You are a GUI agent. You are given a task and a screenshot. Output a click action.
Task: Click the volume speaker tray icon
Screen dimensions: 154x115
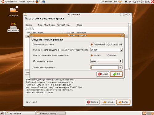pyautogui.click(x=130, y=2)
